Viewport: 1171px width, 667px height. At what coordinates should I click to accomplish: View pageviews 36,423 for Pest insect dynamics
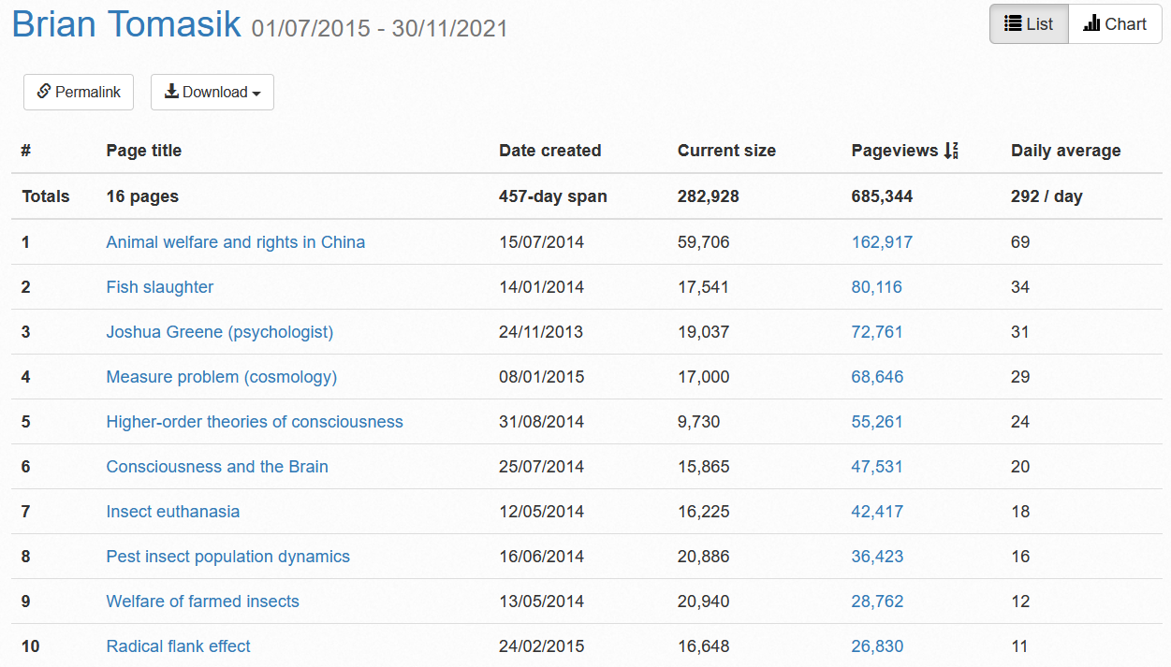(x=877, y=557)
